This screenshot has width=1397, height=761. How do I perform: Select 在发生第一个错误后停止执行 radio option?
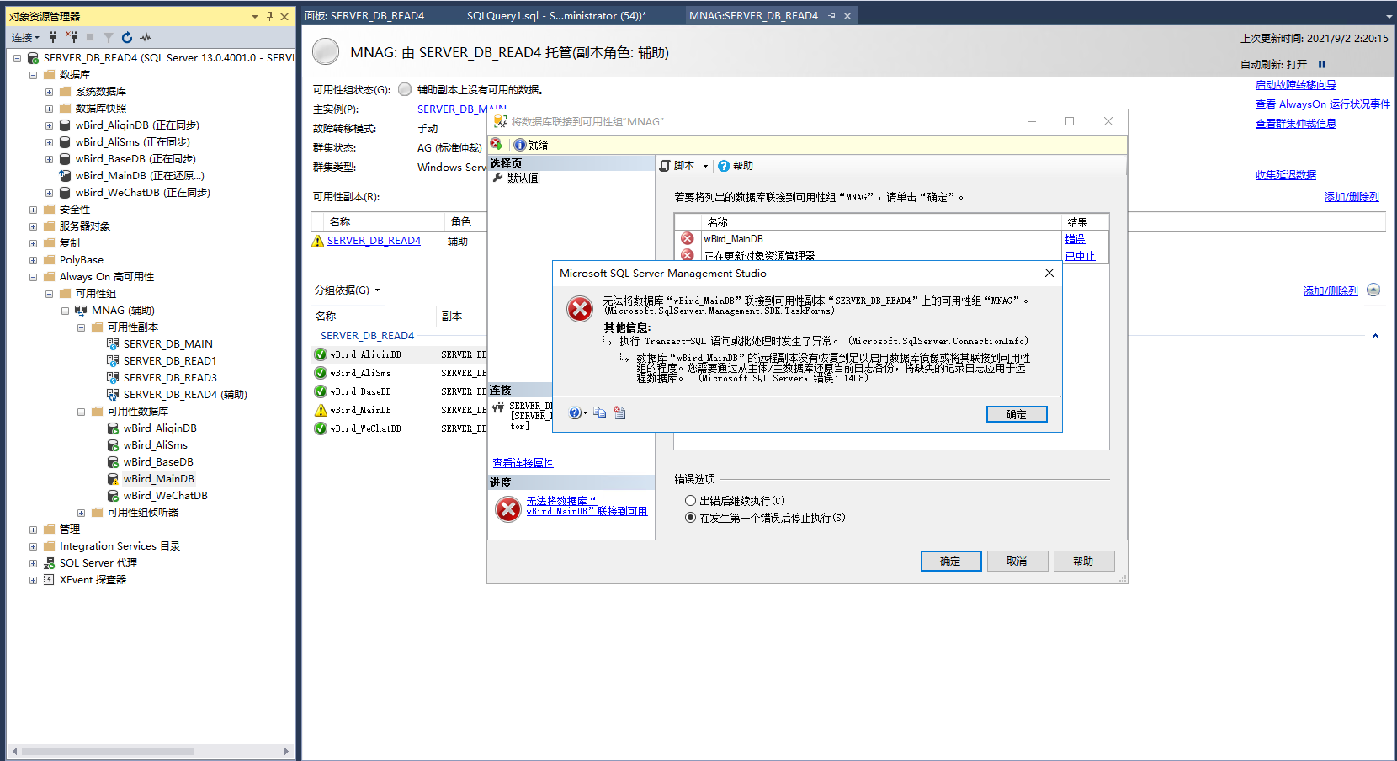690,518
